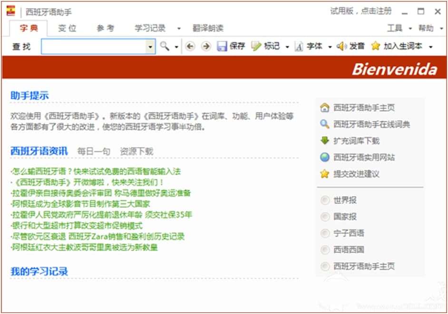Viewport: 448px width, 314px height.
Task: Switch to the 每日一句 section
Action: 94,151
